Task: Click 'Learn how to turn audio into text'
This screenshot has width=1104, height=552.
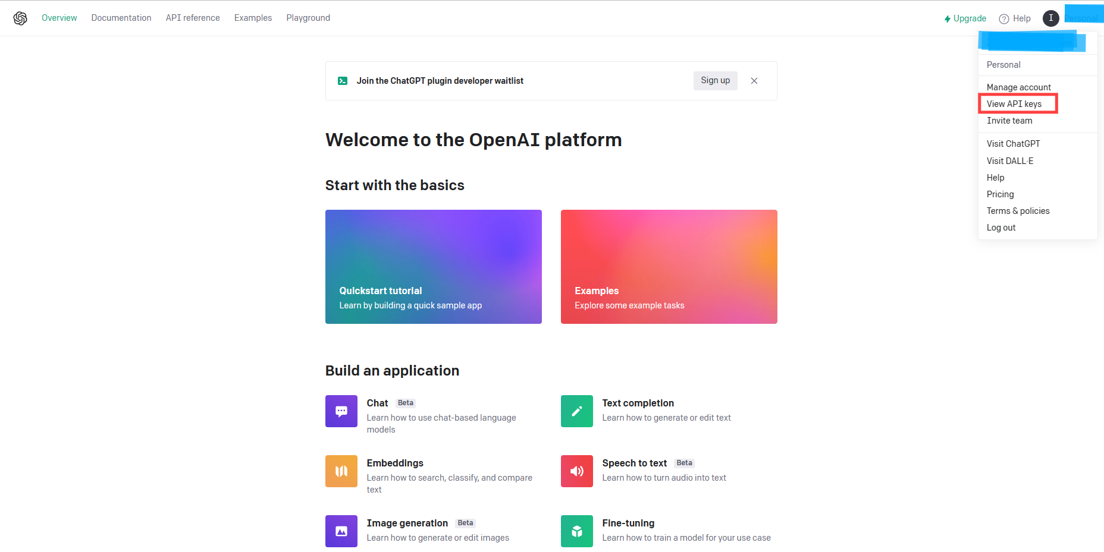Action: click(x=664, y=478)
